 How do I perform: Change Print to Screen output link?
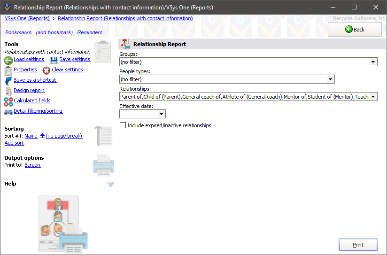[32, 165]
